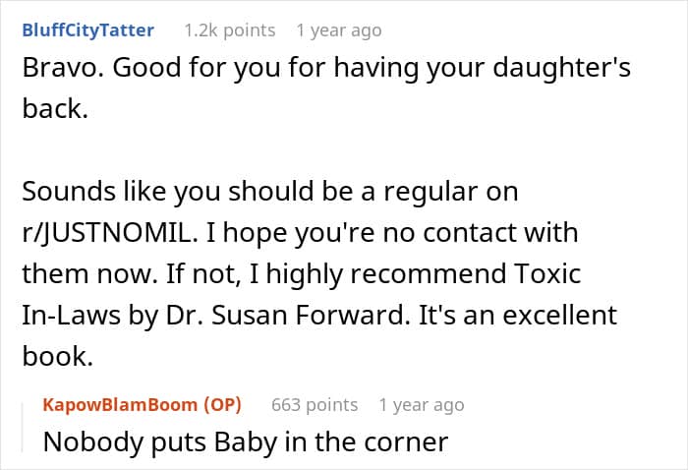Click the 663 points score

[x=315, y=404]
